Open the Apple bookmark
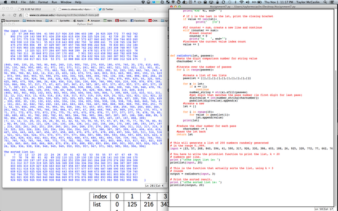Image resolution: width=338 pixels, height=211 pixels. point(78,21)
